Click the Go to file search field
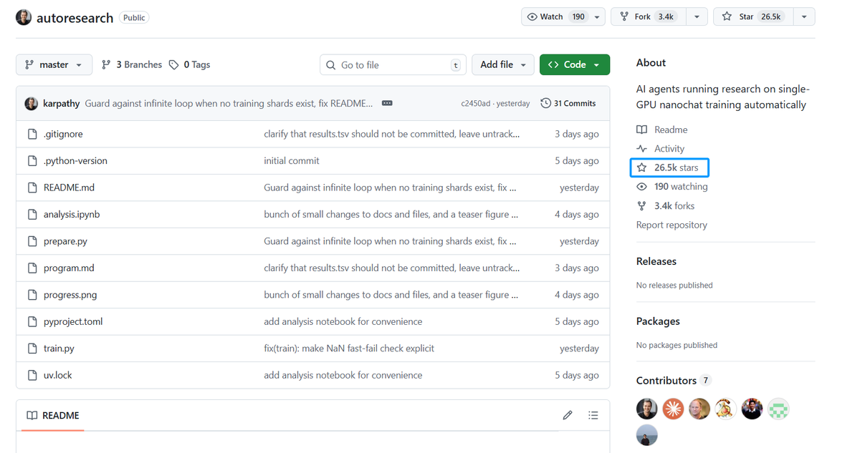 pyautogui.click(x=393, y=65)
